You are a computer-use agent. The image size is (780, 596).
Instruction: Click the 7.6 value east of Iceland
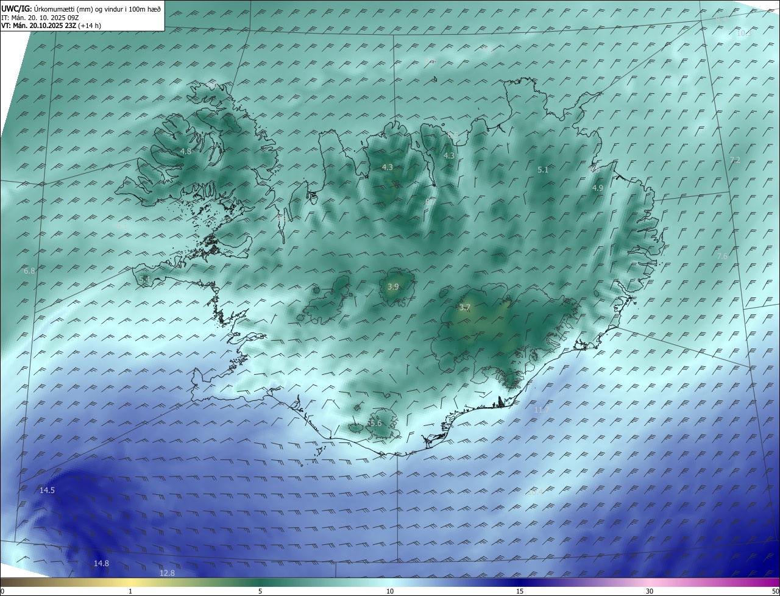722,257
